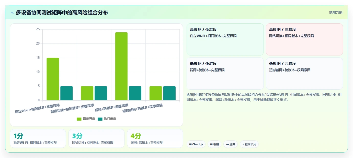The height and width of the screenshot is (158, 353).
Task: Select the 低影响 / 低难度 quadrant card
Action: 225,74
